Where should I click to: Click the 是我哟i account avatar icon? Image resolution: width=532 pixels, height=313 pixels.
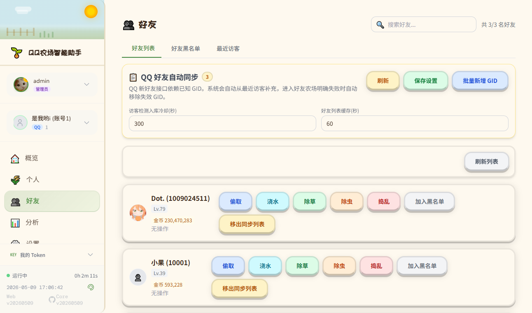click(x=21, y=122)
